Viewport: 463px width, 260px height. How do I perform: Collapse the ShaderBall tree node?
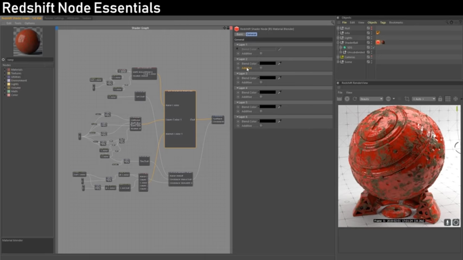[339, 43]
